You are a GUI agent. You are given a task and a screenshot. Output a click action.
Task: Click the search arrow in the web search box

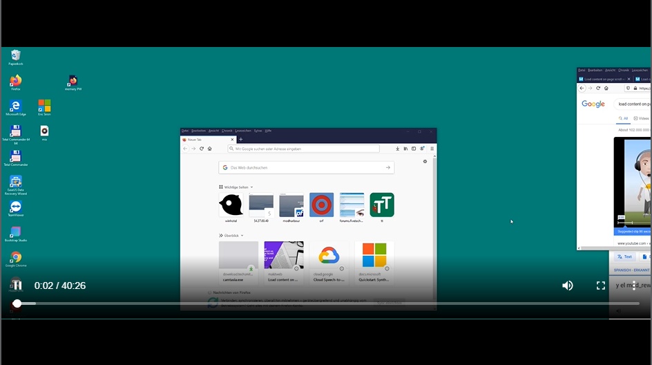388,167
